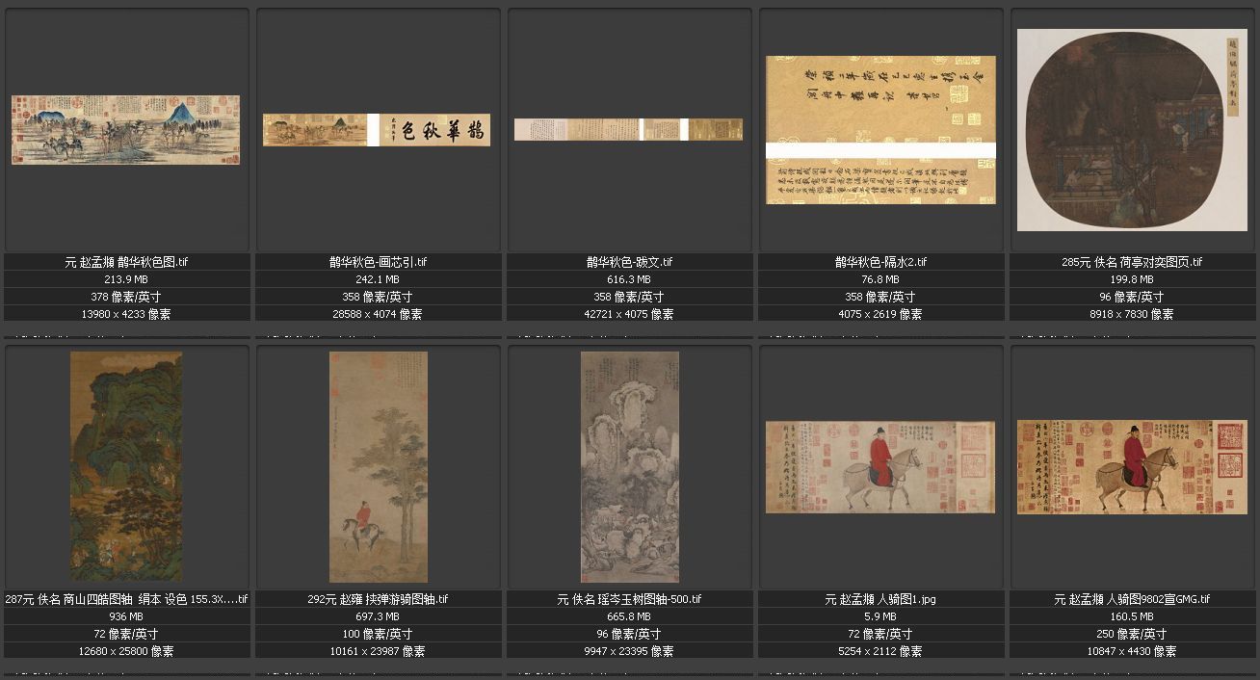Select the 鹊华秋色图 landscape scroll thumbnail
1260x680 pixels.
125,129
